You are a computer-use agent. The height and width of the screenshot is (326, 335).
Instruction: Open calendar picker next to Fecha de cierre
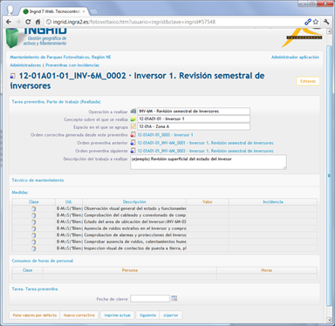pyautogui.click(x=174, y=298)
